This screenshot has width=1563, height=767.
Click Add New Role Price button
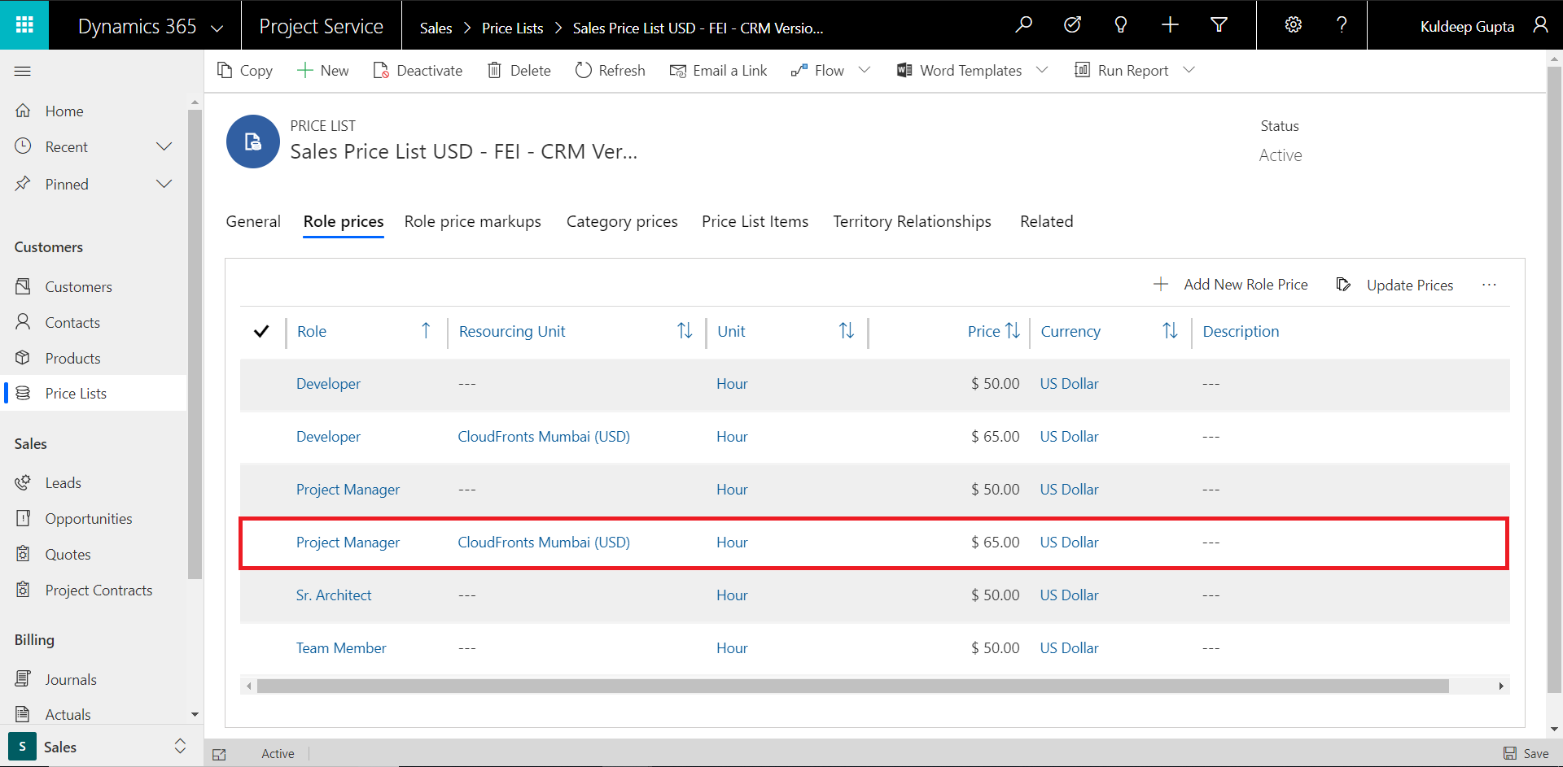1231,285
